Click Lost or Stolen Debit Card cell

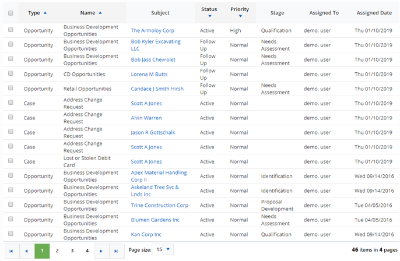87,161
